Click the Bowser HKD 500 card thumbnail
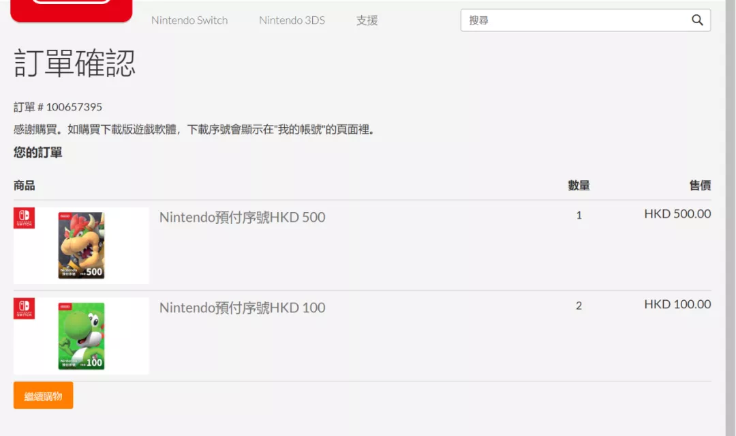The image size is (736, 436). [x=81, y=245]
